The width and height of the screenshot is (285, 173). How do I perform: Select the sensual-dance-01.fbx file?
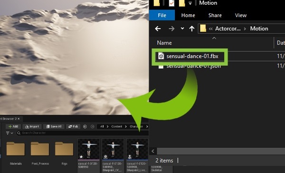point(192,56)
